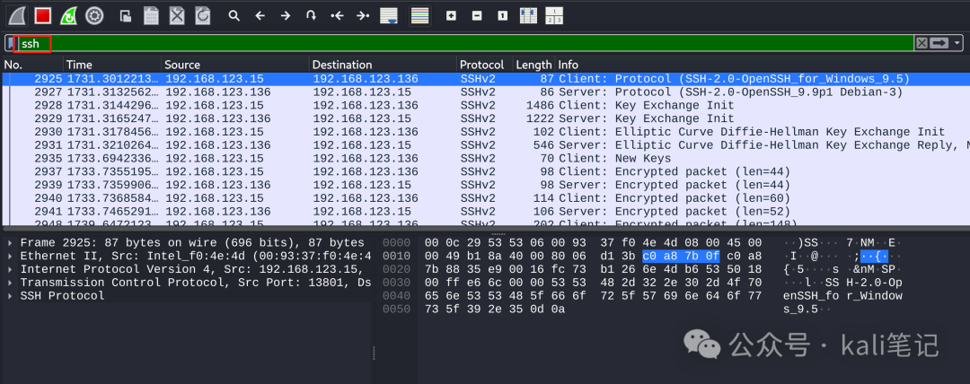The height and width of the screenshot is (384, 970).
Task: Select packet 2925 client protocol row
Action: point(485,79)
